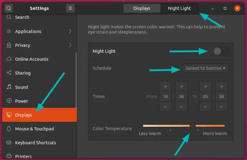Decrease the To minutes value
Viewport: 247px width, 160px height.
pos(221,106)
